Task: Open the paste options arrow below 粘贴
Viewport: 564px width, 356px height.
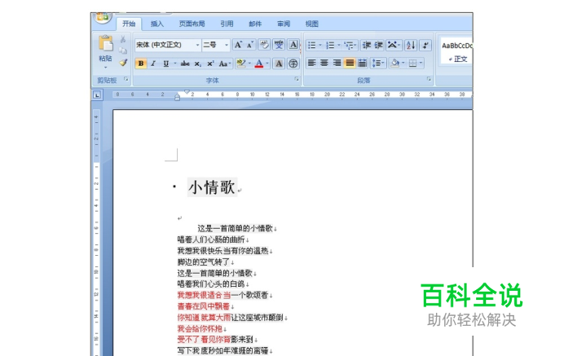Action: coord(105,68)
